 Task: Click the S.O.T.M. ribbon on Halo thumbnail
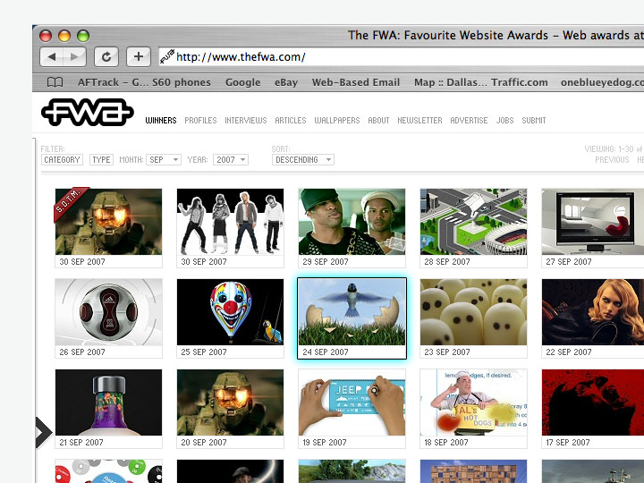(x=71, y=204)
